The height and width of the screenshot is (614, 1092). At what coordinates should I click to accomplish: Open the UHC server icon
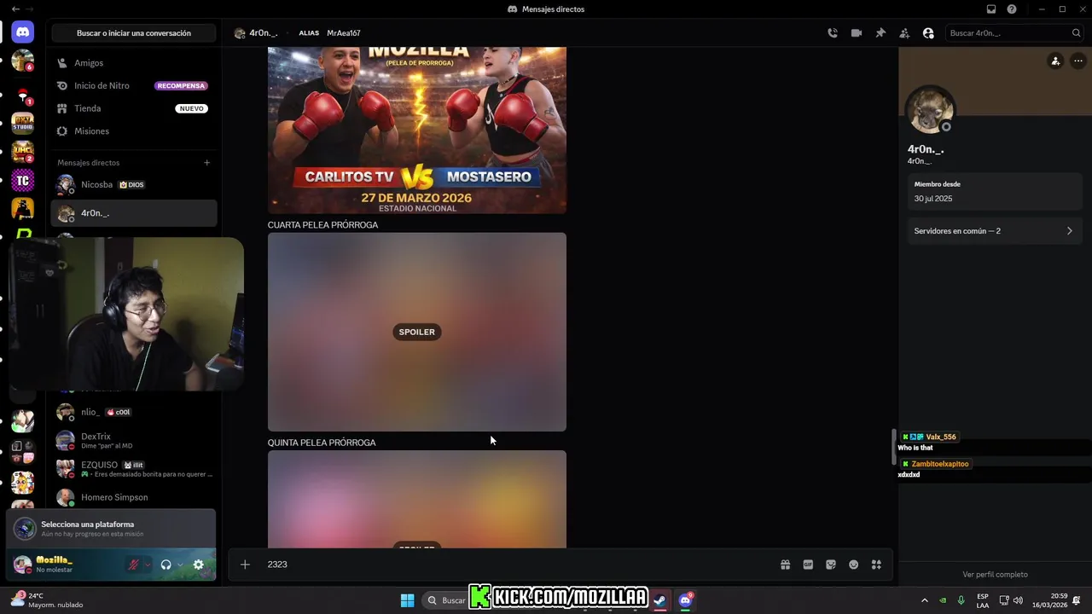pos(22,152)
